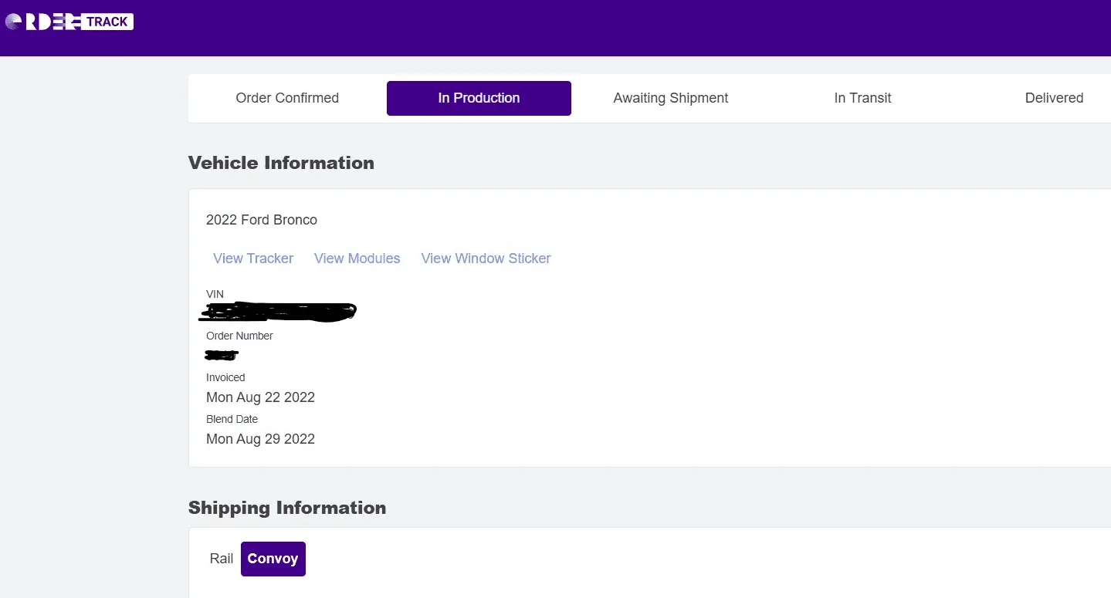Click the VIN label
Viewport: 1111px width, 598px height.
(x=215, y=294)
